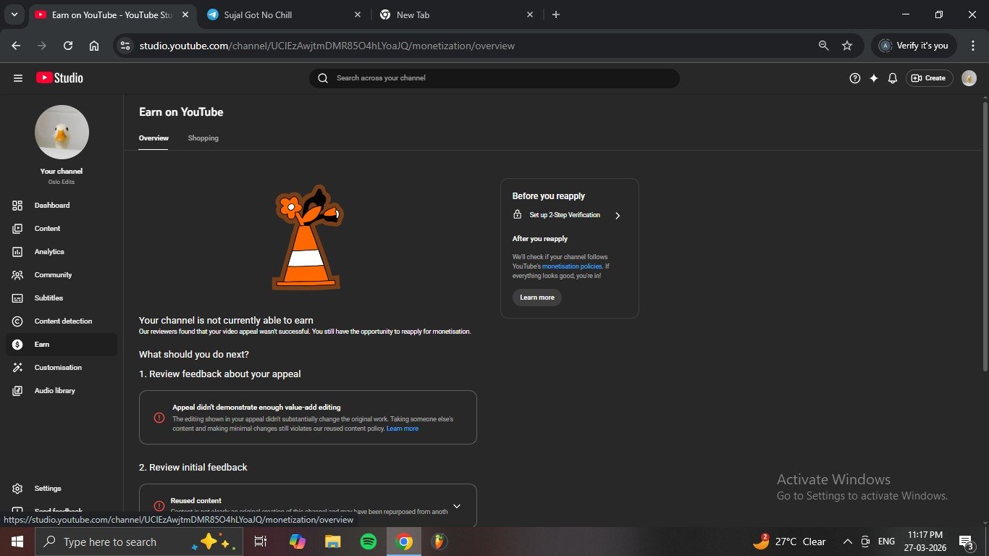Click the Learn more button in reapply card
The image size is (989, 556).
(x=536, y=298)
